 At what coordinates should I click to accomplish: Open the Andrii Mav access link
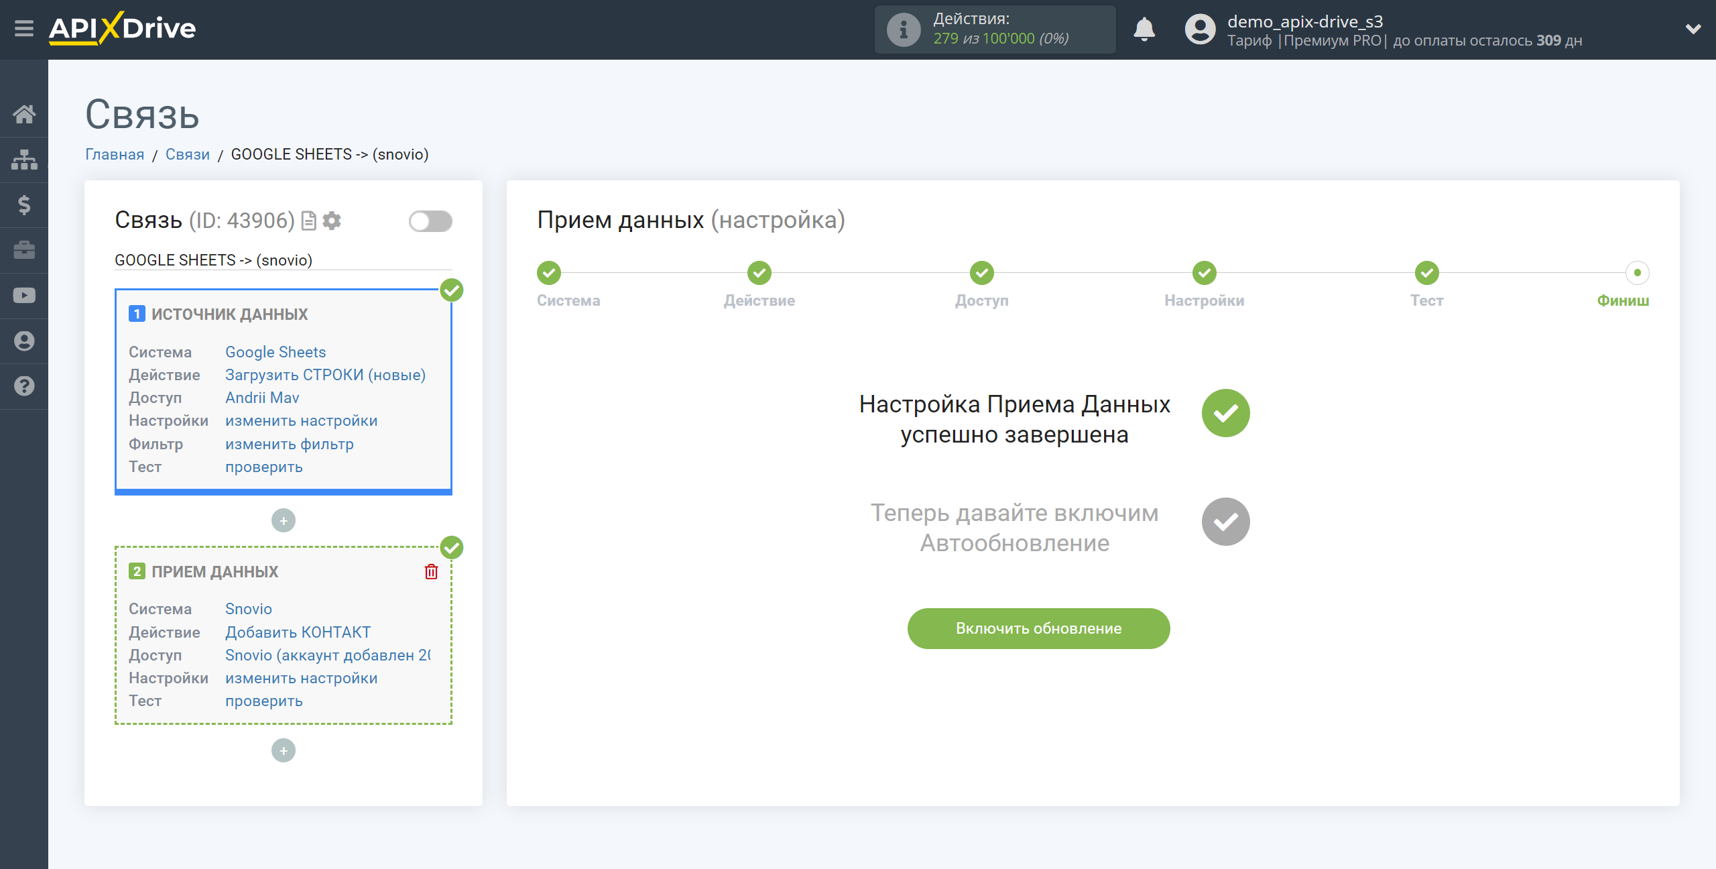(x=262, y=398)
